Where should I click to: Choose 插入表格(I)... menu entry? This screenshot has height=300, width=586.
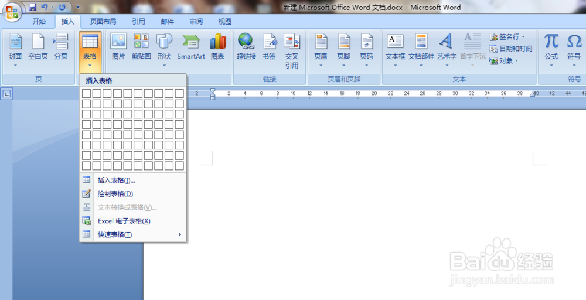[133, 180]
